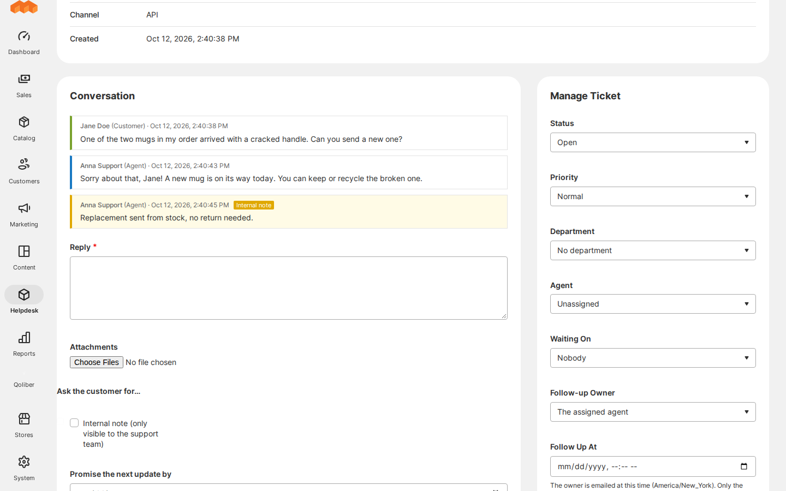Open the Waiting On dropdown
Screen dimensions: 786x491
pyautogui.click(x=653, y=358)
